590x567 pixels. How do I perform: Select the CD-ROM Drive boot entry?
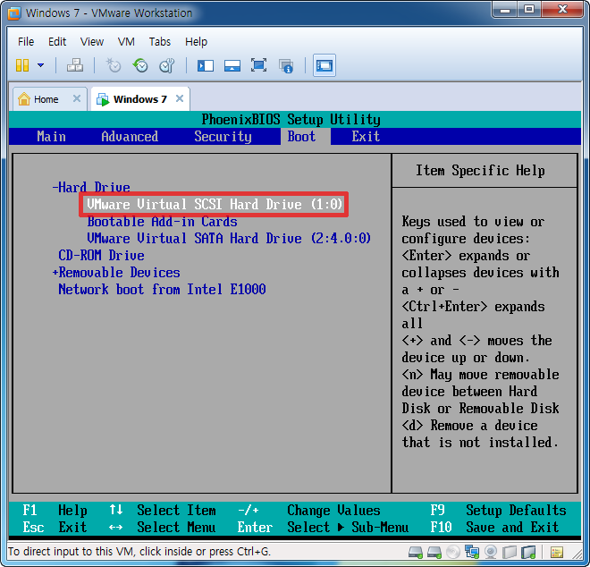pos(101,255)
